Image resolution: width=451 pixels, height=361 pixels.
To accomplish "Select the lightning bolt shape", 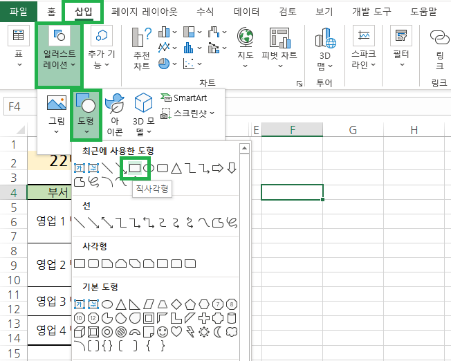I will tap(190, 332).
